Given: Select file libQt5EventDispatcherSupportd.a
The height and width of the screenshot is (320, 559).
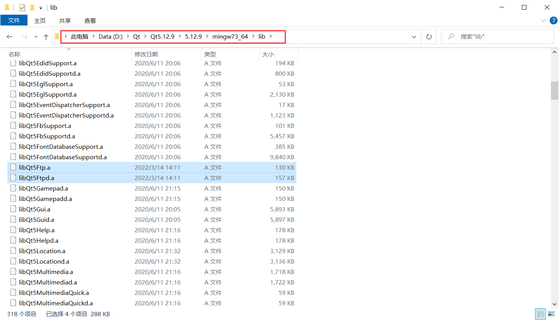Looking at the screenshot, I should pos(152,115).
